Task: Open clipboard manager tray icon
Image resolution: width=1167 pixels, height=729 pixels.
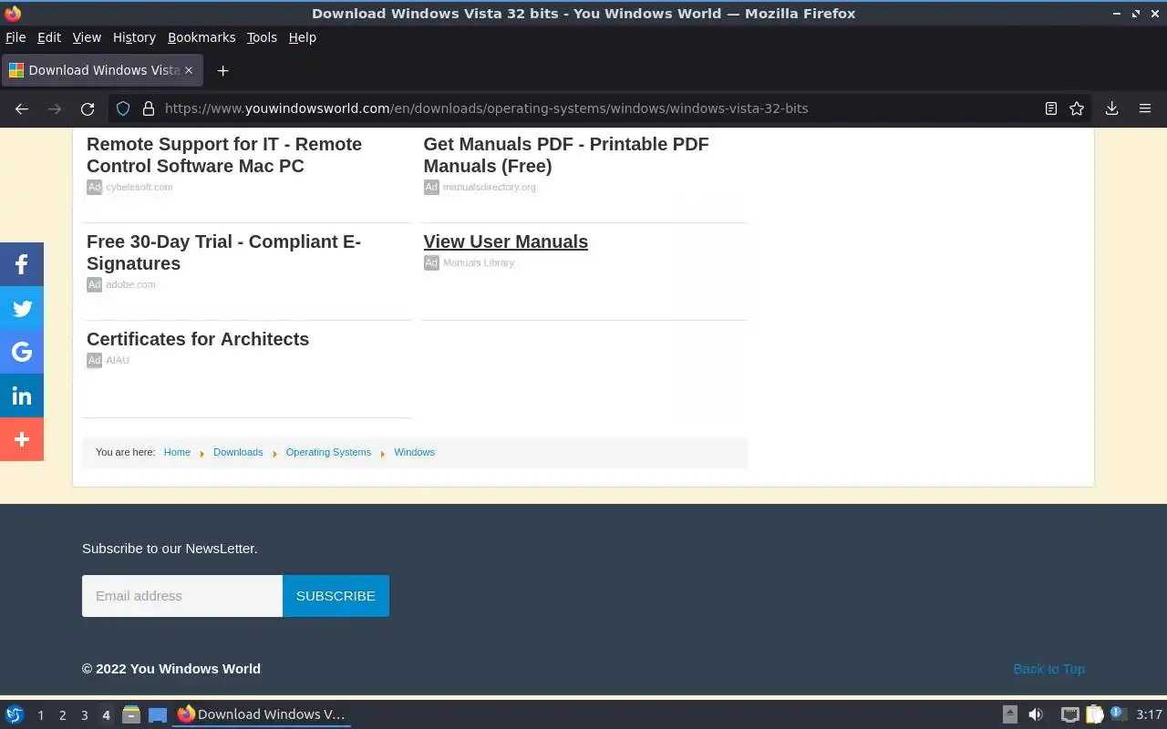Action: 1095,714
